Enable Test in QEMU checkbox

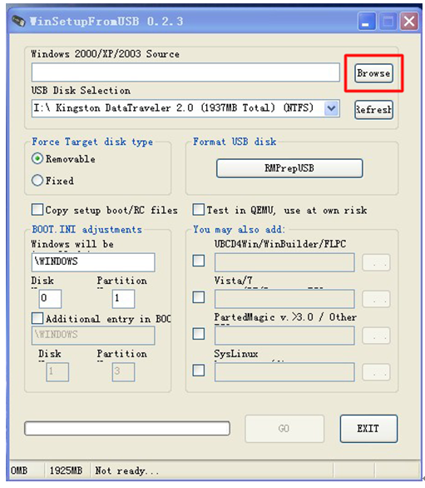point(198,210)
